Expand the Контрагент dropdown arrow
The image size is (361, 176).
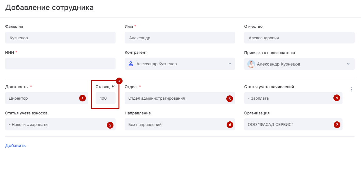pyautogui.click(x=230, y=64)
